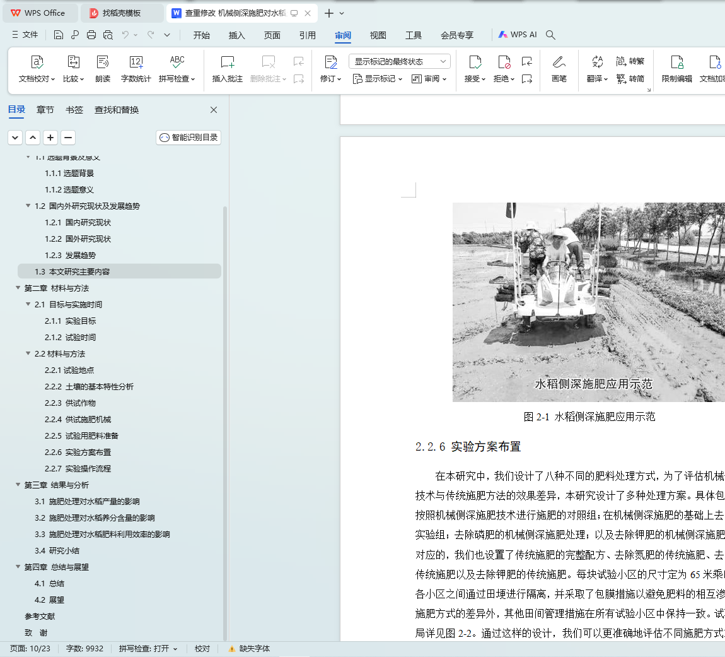This screenshot has width=725, height=657.
Task: Click the print icon in quick access toolbar
Action: pyautogui.click(x=91, y=35)
